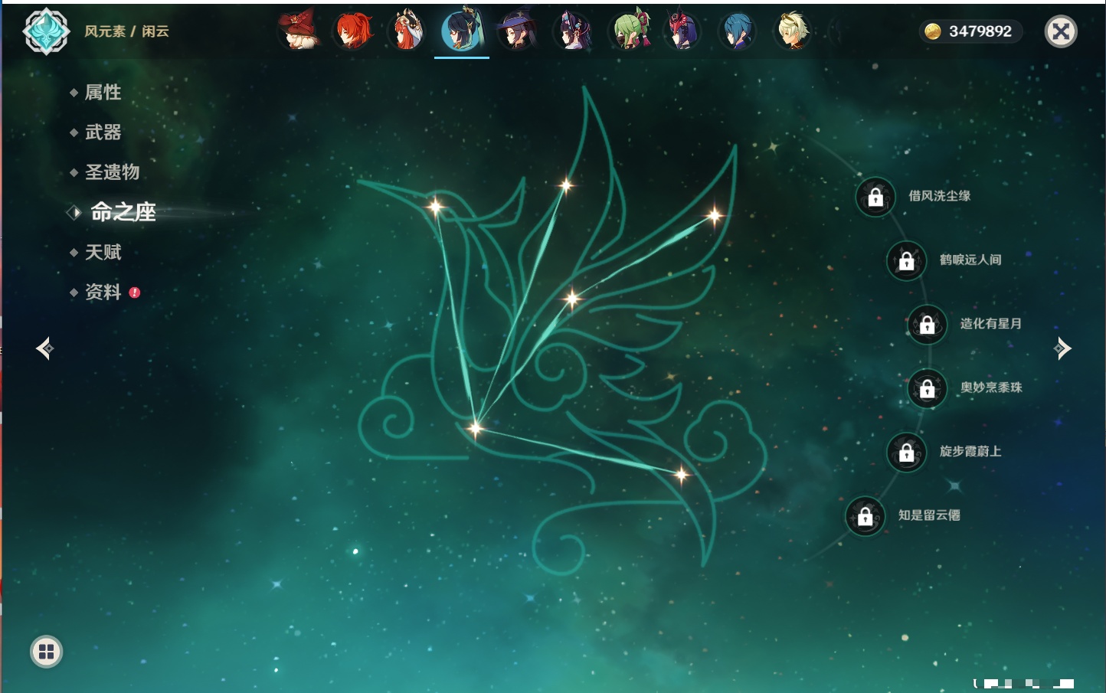Choose Mona's portrait with purple witch hat
The height and width of the screenshot is (693, 1106).
[x=517, y=31]
